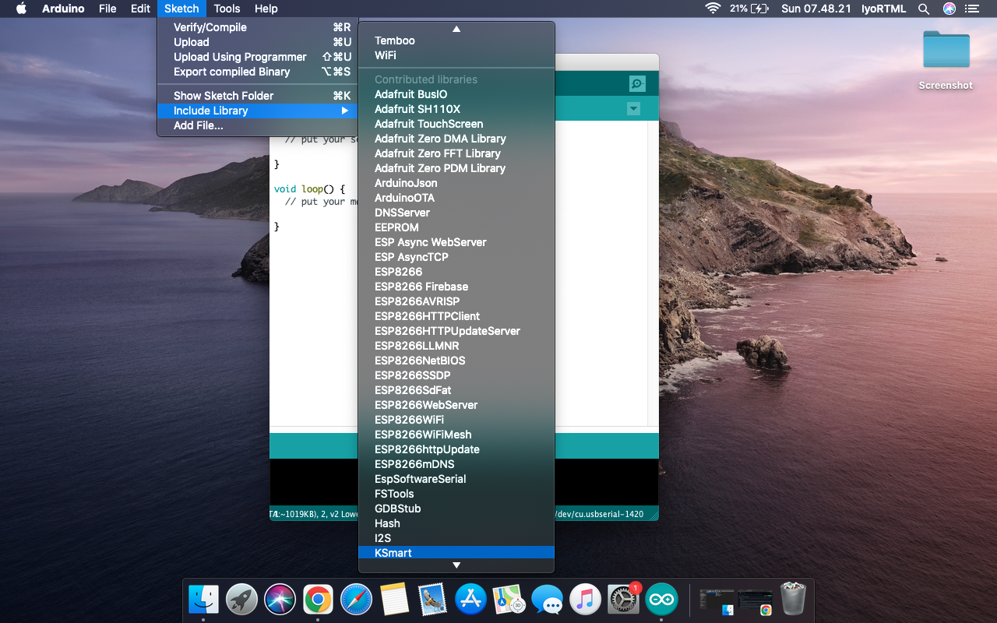This screenshot has height=623, width=997.
Task: Open Maps from the dock
Action: point(509,600)
